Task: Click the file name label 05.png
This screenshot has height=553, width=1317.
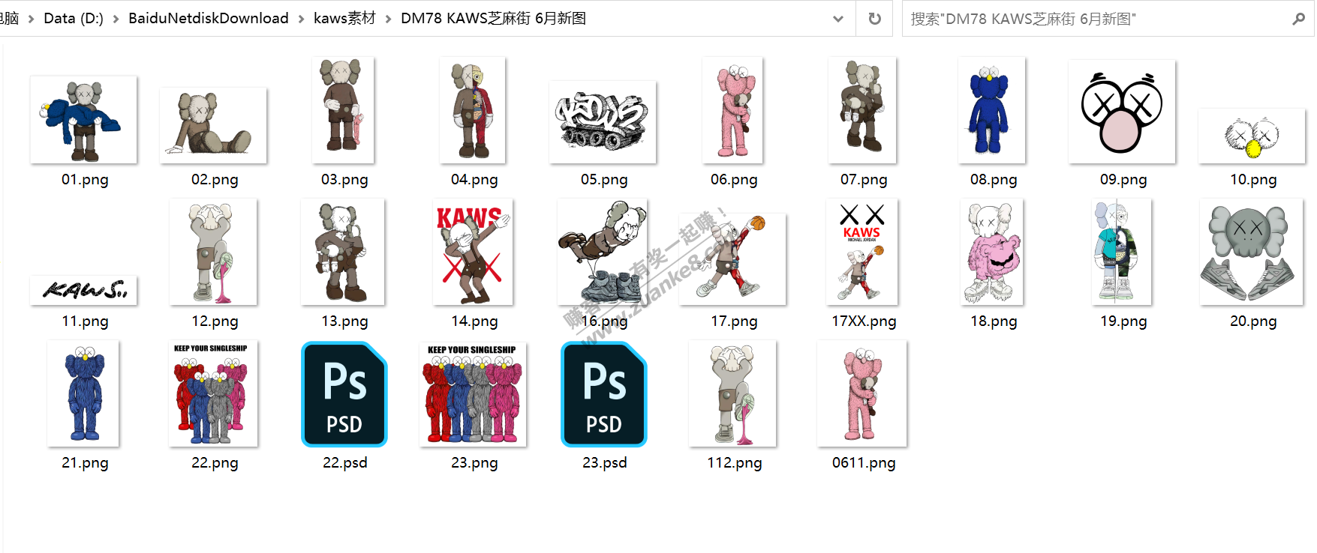Action: point(604,180)
